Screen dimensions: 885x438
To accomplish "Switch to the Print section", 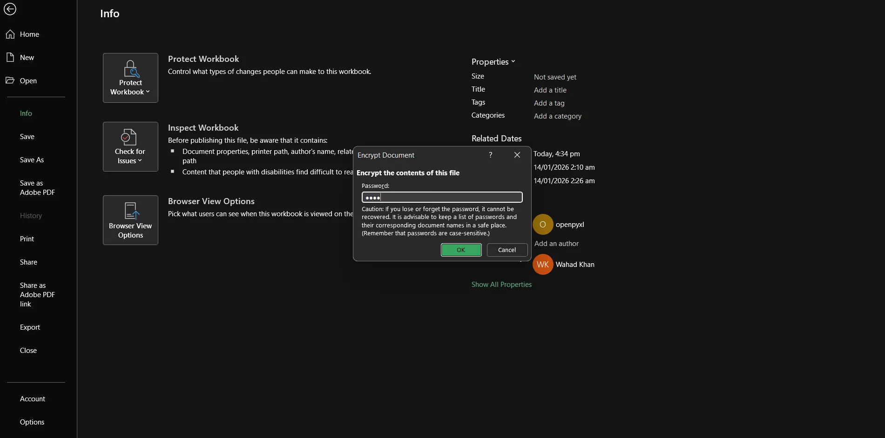I will 27,239.
